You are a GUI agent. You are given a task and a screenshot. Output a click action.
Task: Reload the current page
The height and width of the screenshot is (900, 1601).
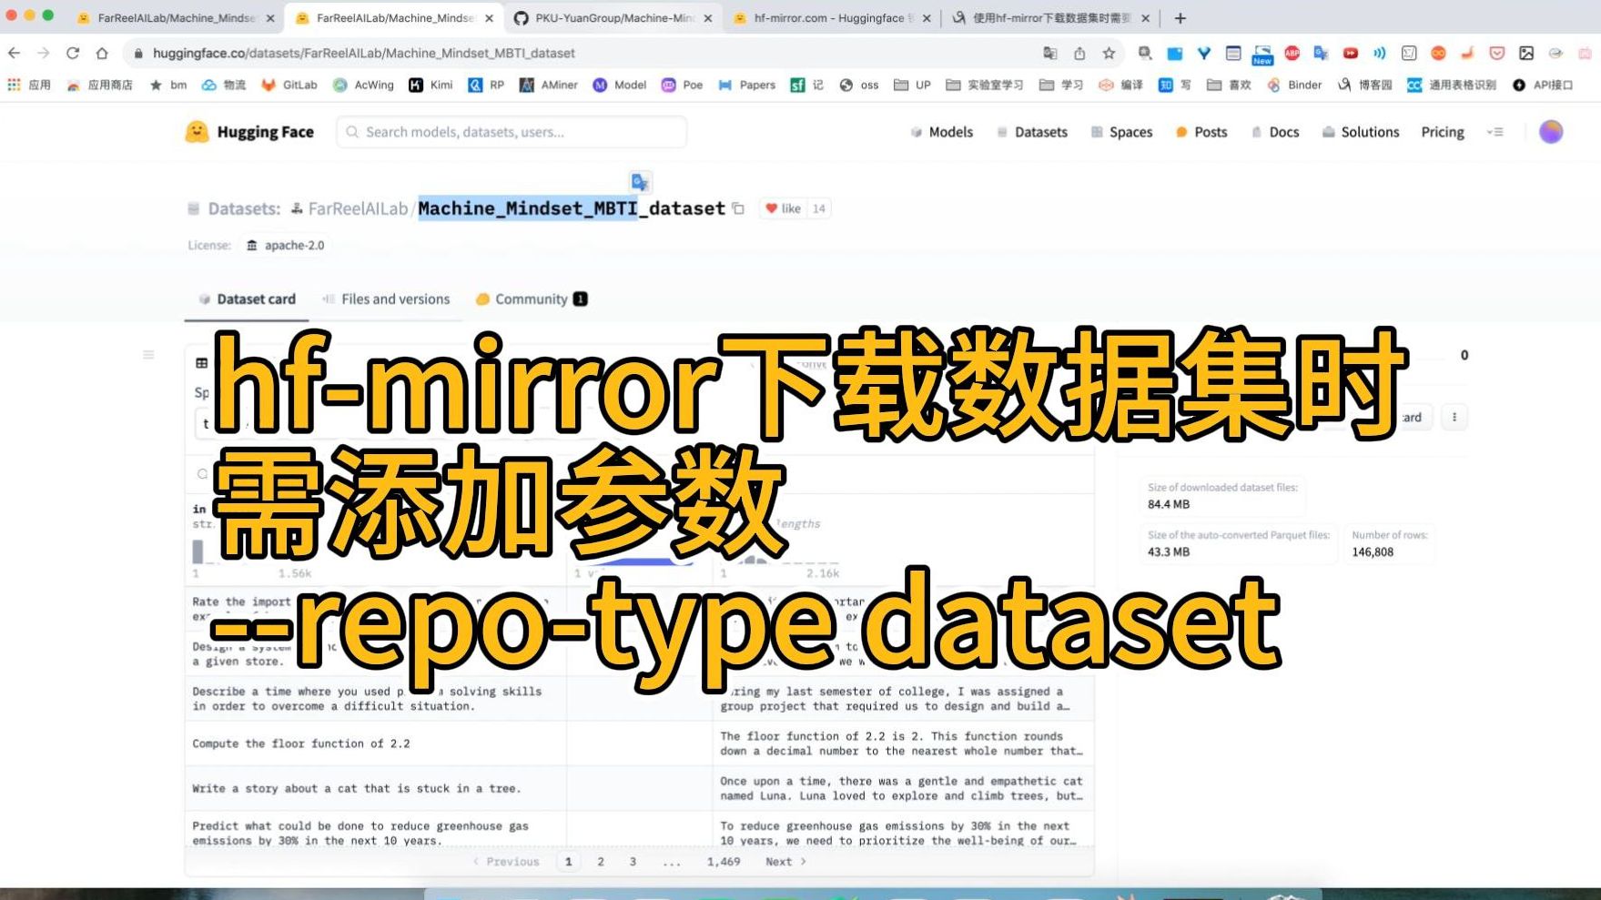click(x=73, y=54)
